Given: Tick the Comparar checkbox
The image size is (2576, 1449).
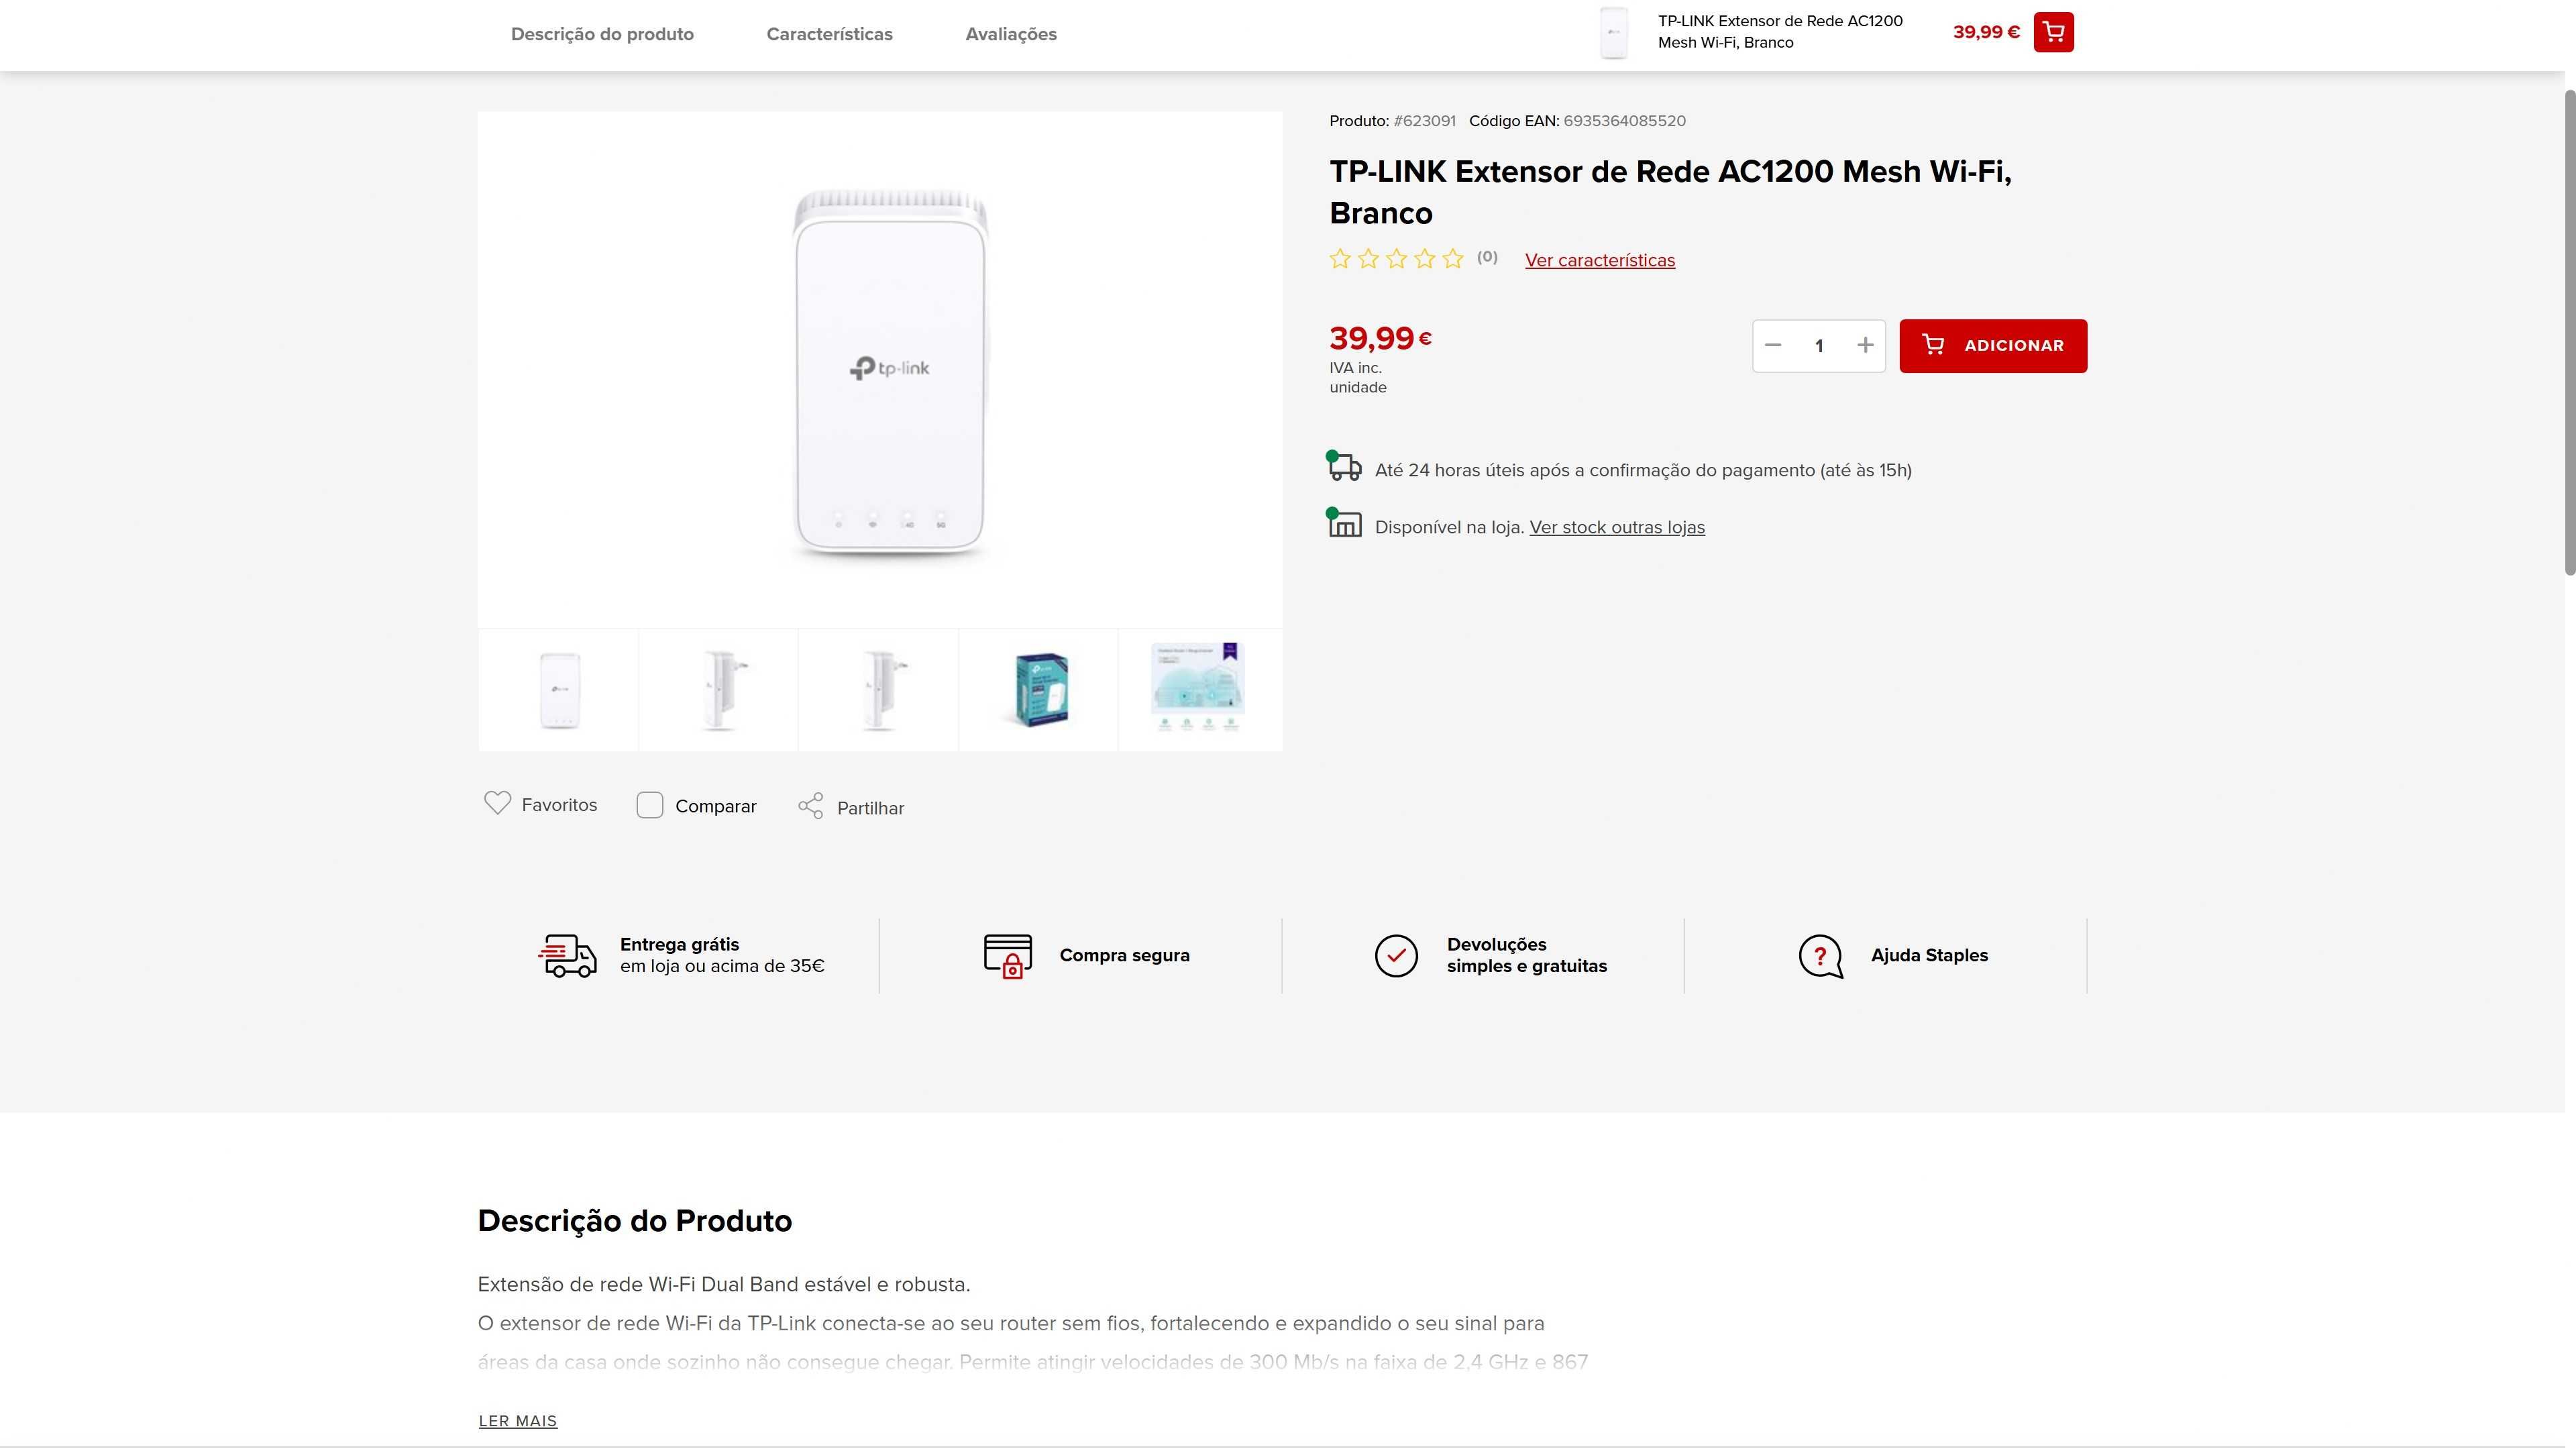Looking at the screenshot, I should tap(650, 805).
